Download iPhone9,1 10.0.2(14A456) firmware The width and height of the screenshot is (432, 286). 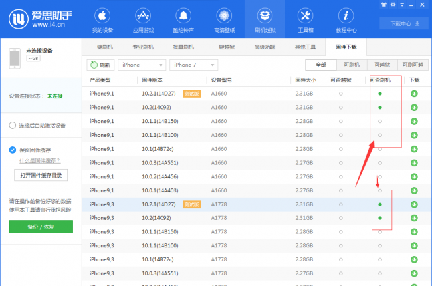click(x=414, y=176)
